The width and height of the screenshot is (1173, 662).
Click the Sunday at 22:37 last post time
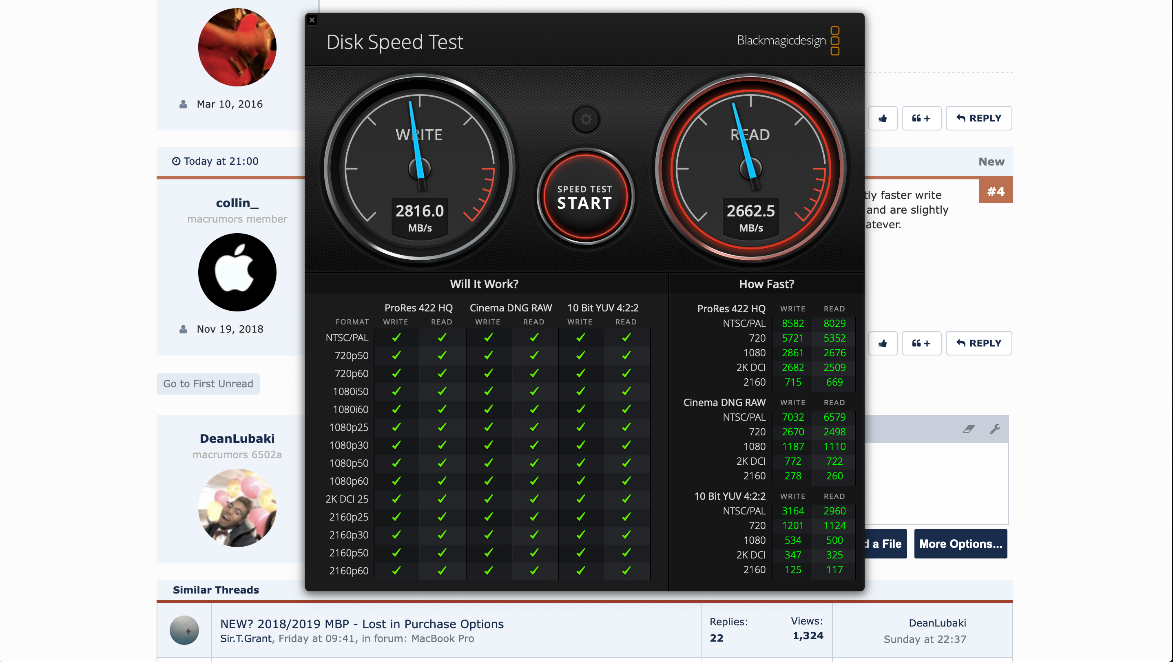(x=925, y=639)
